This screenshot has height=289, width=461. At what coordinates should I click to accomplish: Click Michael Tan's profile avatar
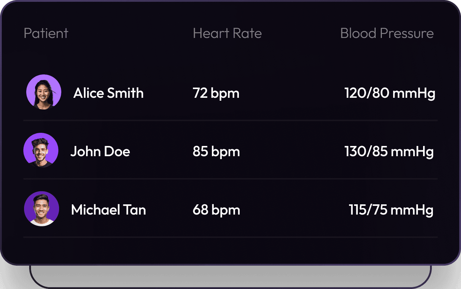[x=42, y=209]
